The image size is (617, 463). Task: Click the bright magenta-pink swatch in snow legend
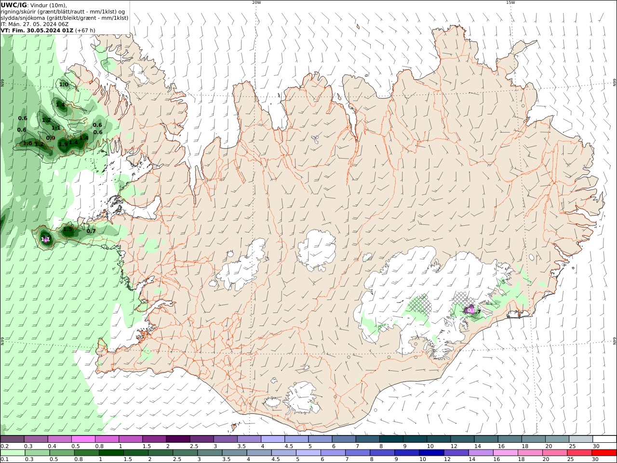coord(83,439)
